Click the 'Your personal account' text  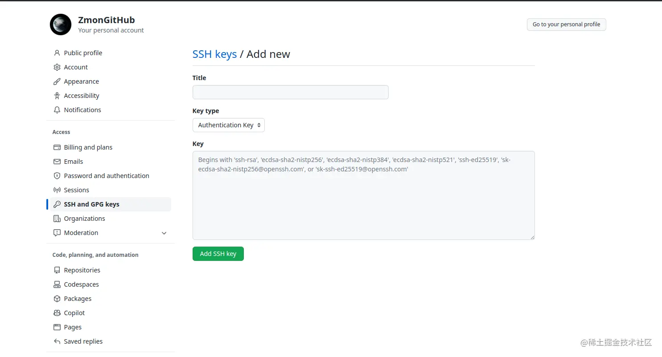111,30
